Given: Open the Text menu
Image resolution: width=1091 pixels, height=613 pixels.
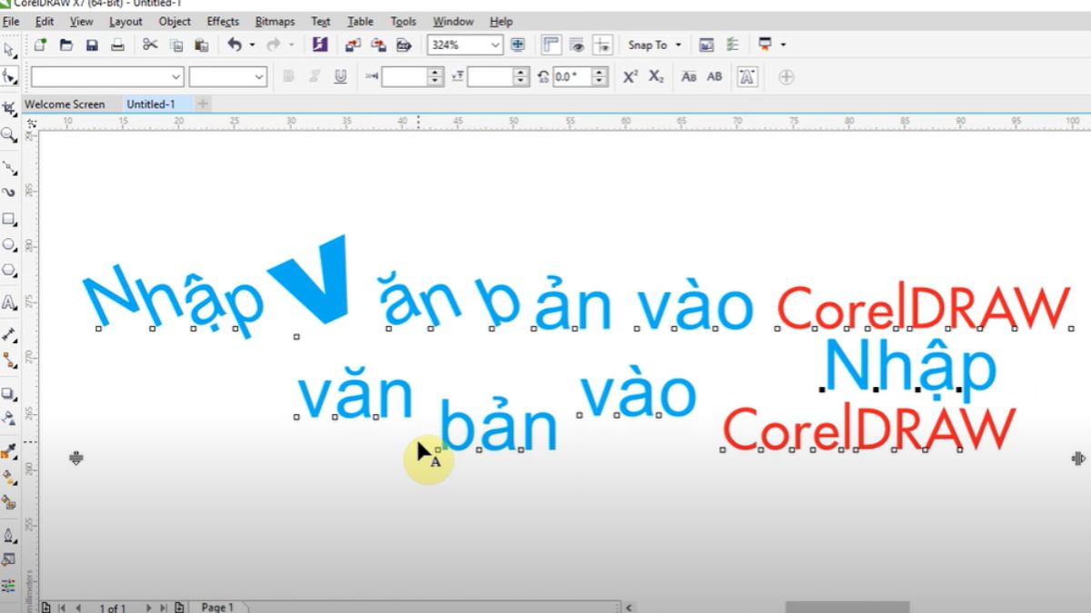Looking at the screenshot, I should pos(321,21).
